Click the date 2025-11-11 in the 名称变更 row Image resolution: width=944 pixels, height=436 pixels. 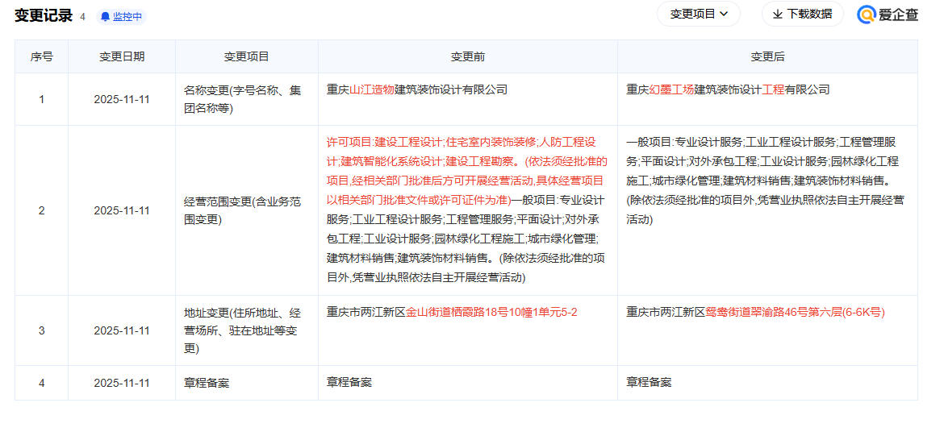[x=122, y=99]
